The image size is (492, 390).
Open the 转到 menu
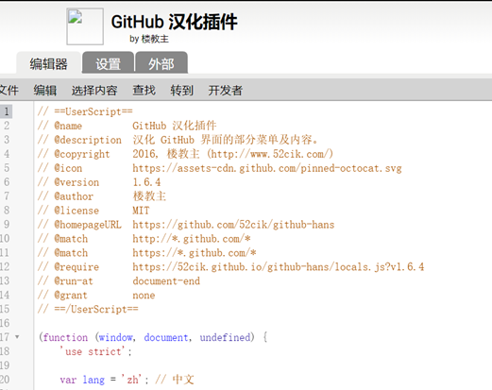coord(181,91)
